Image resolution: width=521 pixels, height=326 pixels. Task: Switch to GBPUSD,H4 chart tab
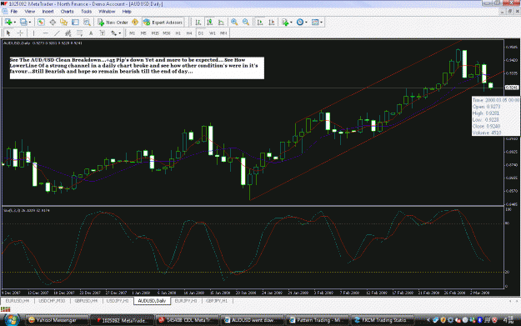[x=86, y=301]
